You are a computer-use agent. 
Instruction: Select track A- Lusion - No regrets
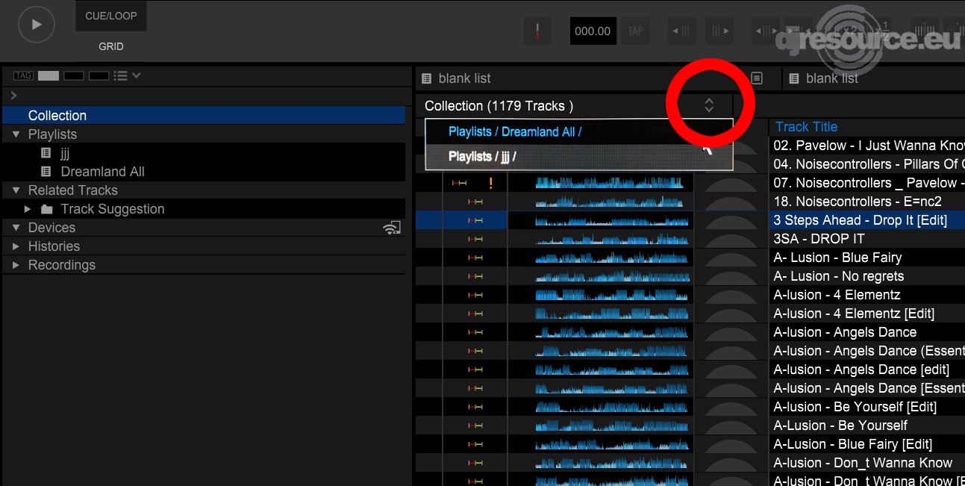tap(838, 276)
